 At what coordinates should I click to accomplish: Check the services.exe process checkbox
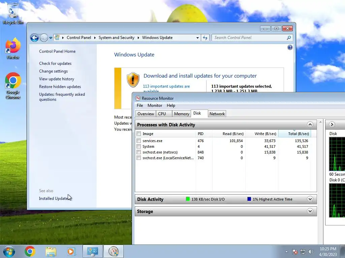[x=138, y=141]
